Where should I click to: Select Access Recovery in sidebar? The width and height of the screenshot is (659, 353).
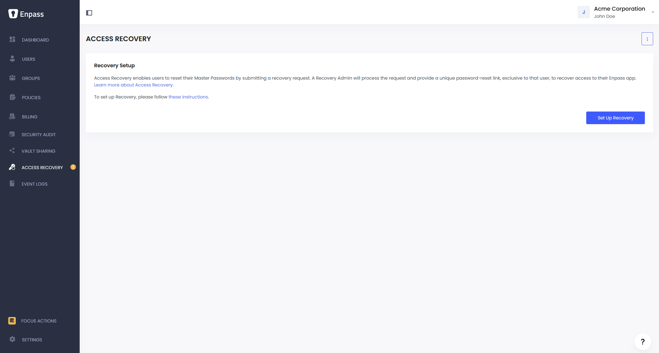(x=42, y=167)
